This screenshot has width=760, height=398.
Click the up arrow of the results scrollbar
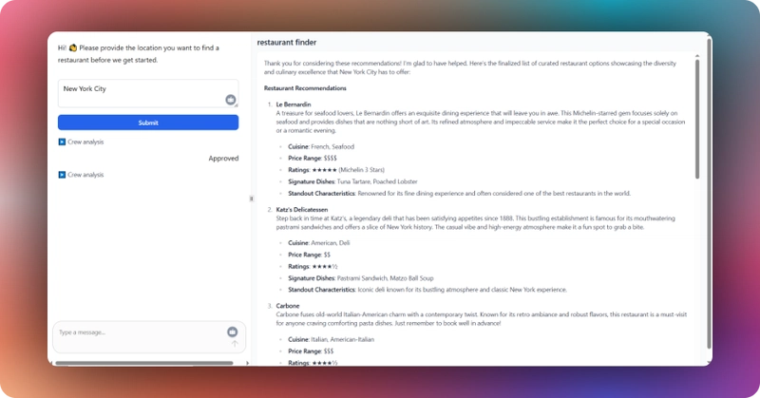click(697, 56)
